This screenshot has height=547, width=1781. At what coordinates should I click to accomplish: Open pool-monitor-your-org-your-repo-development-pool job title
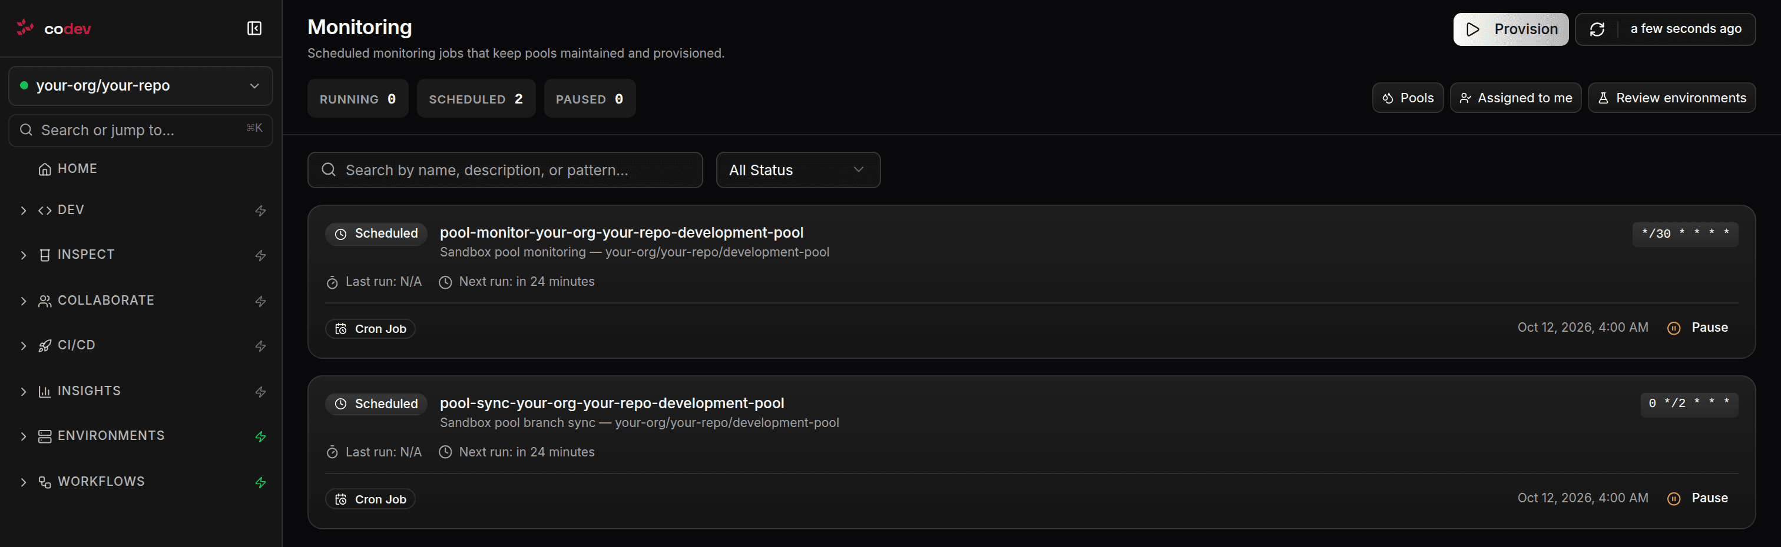pos(621,233)
